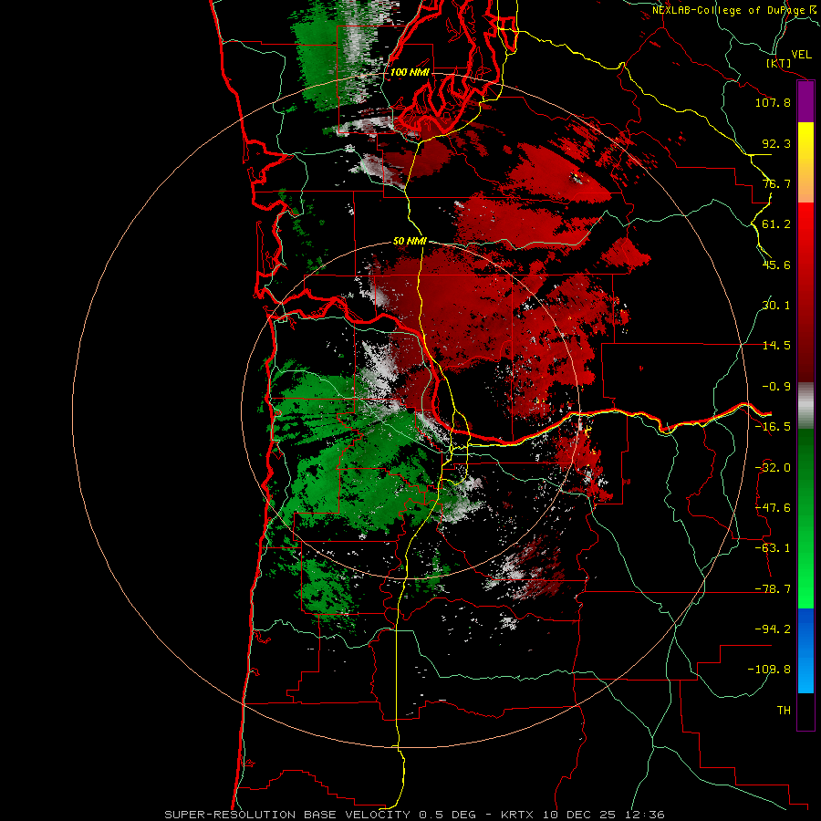Click the 100 NMI range ring label
821x821 pixels.
410,72
